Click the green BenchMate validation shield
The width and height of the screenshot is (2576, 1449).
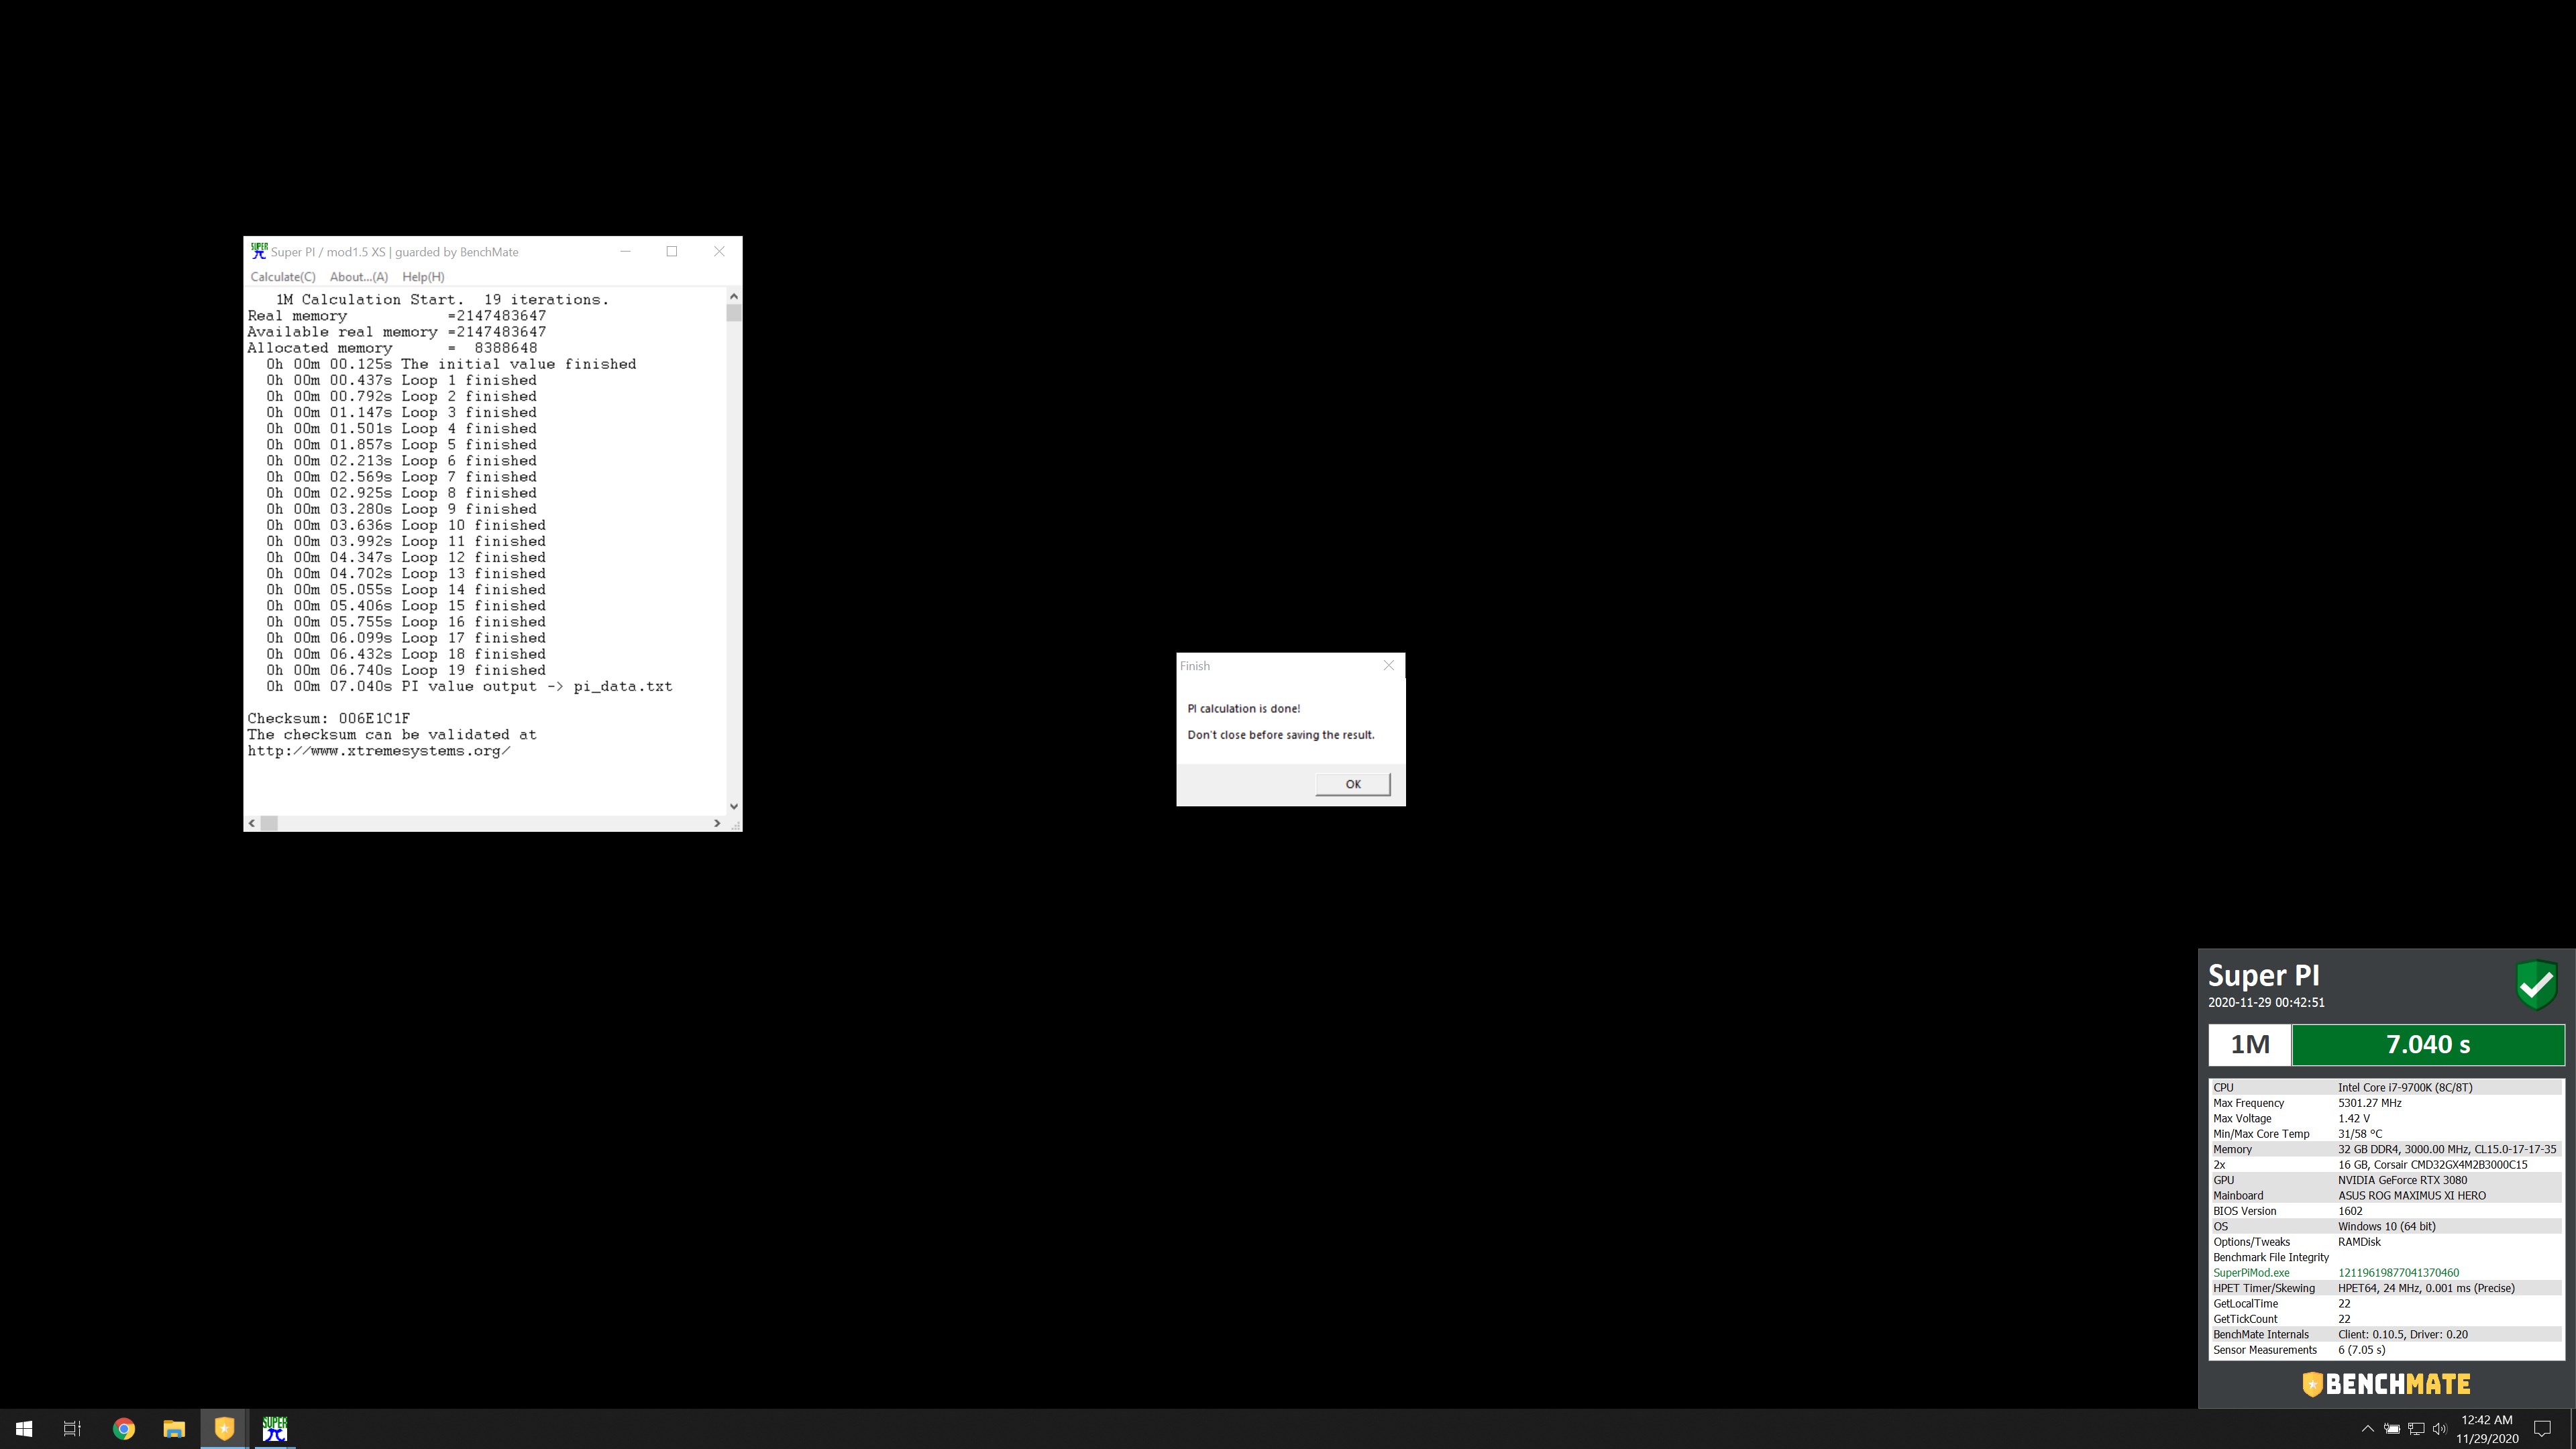(x=2536, y=986)
